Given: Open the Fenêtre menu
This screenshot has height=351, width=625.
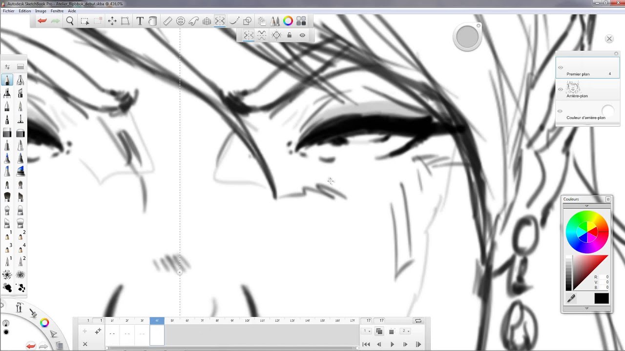Looking at the screenshot, I should pyautogui.click(x=57, y=11).
